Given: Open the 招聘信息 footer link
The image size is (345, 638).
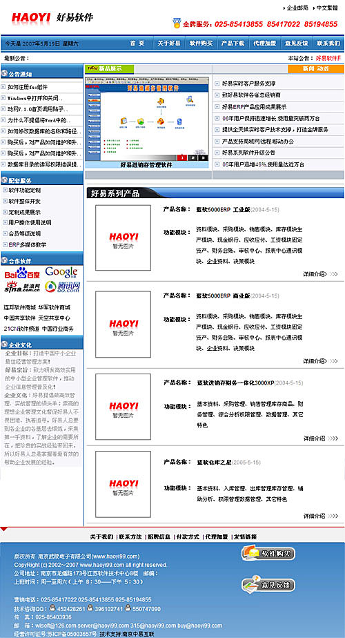Looking at the screenshot, I should point(159,536).
